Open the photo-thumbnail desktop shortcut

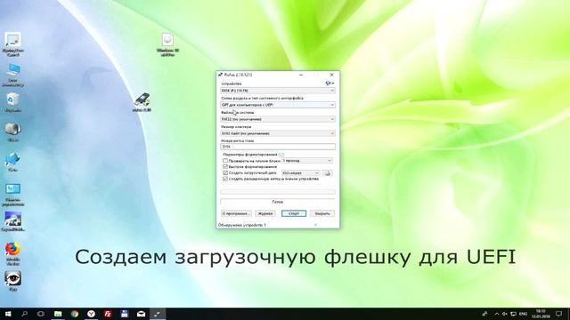pyautogui.click(x=12, y=222)
